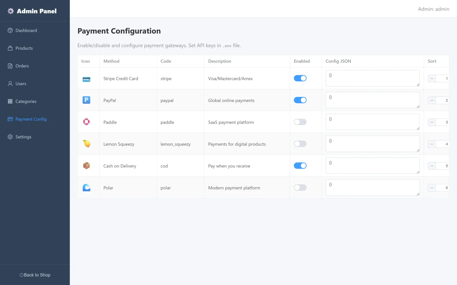Navigate to Users in sidebar

pos(35,84)
